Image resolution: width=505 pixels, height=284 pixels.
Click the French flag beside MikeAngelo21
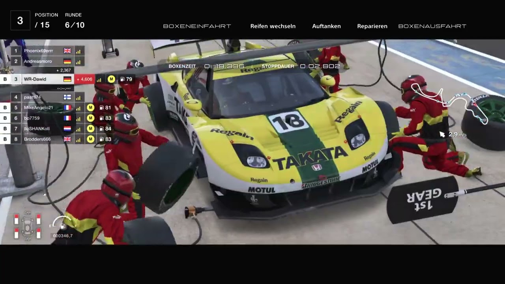[67, 108]
